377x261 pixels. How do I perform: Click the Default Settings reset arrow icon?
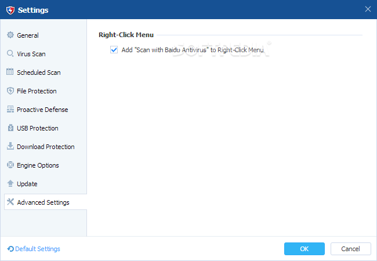click(x=10, y=249)
